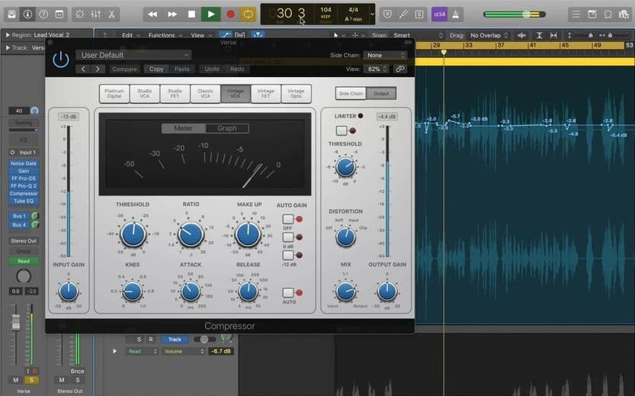Click the green Play button

[x=211, y=14]
